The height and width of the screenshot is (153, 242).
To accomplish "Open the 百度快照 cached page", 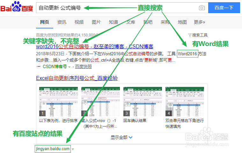I will click(x=83, y=67).
